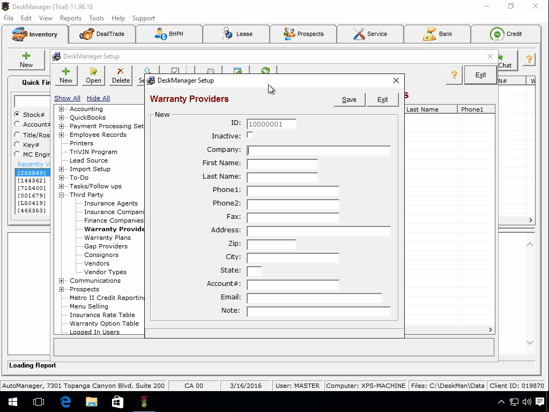Open the Tools menu
Image resolution: width=549 pixels, height=412 pixels.
pos(97,18)
